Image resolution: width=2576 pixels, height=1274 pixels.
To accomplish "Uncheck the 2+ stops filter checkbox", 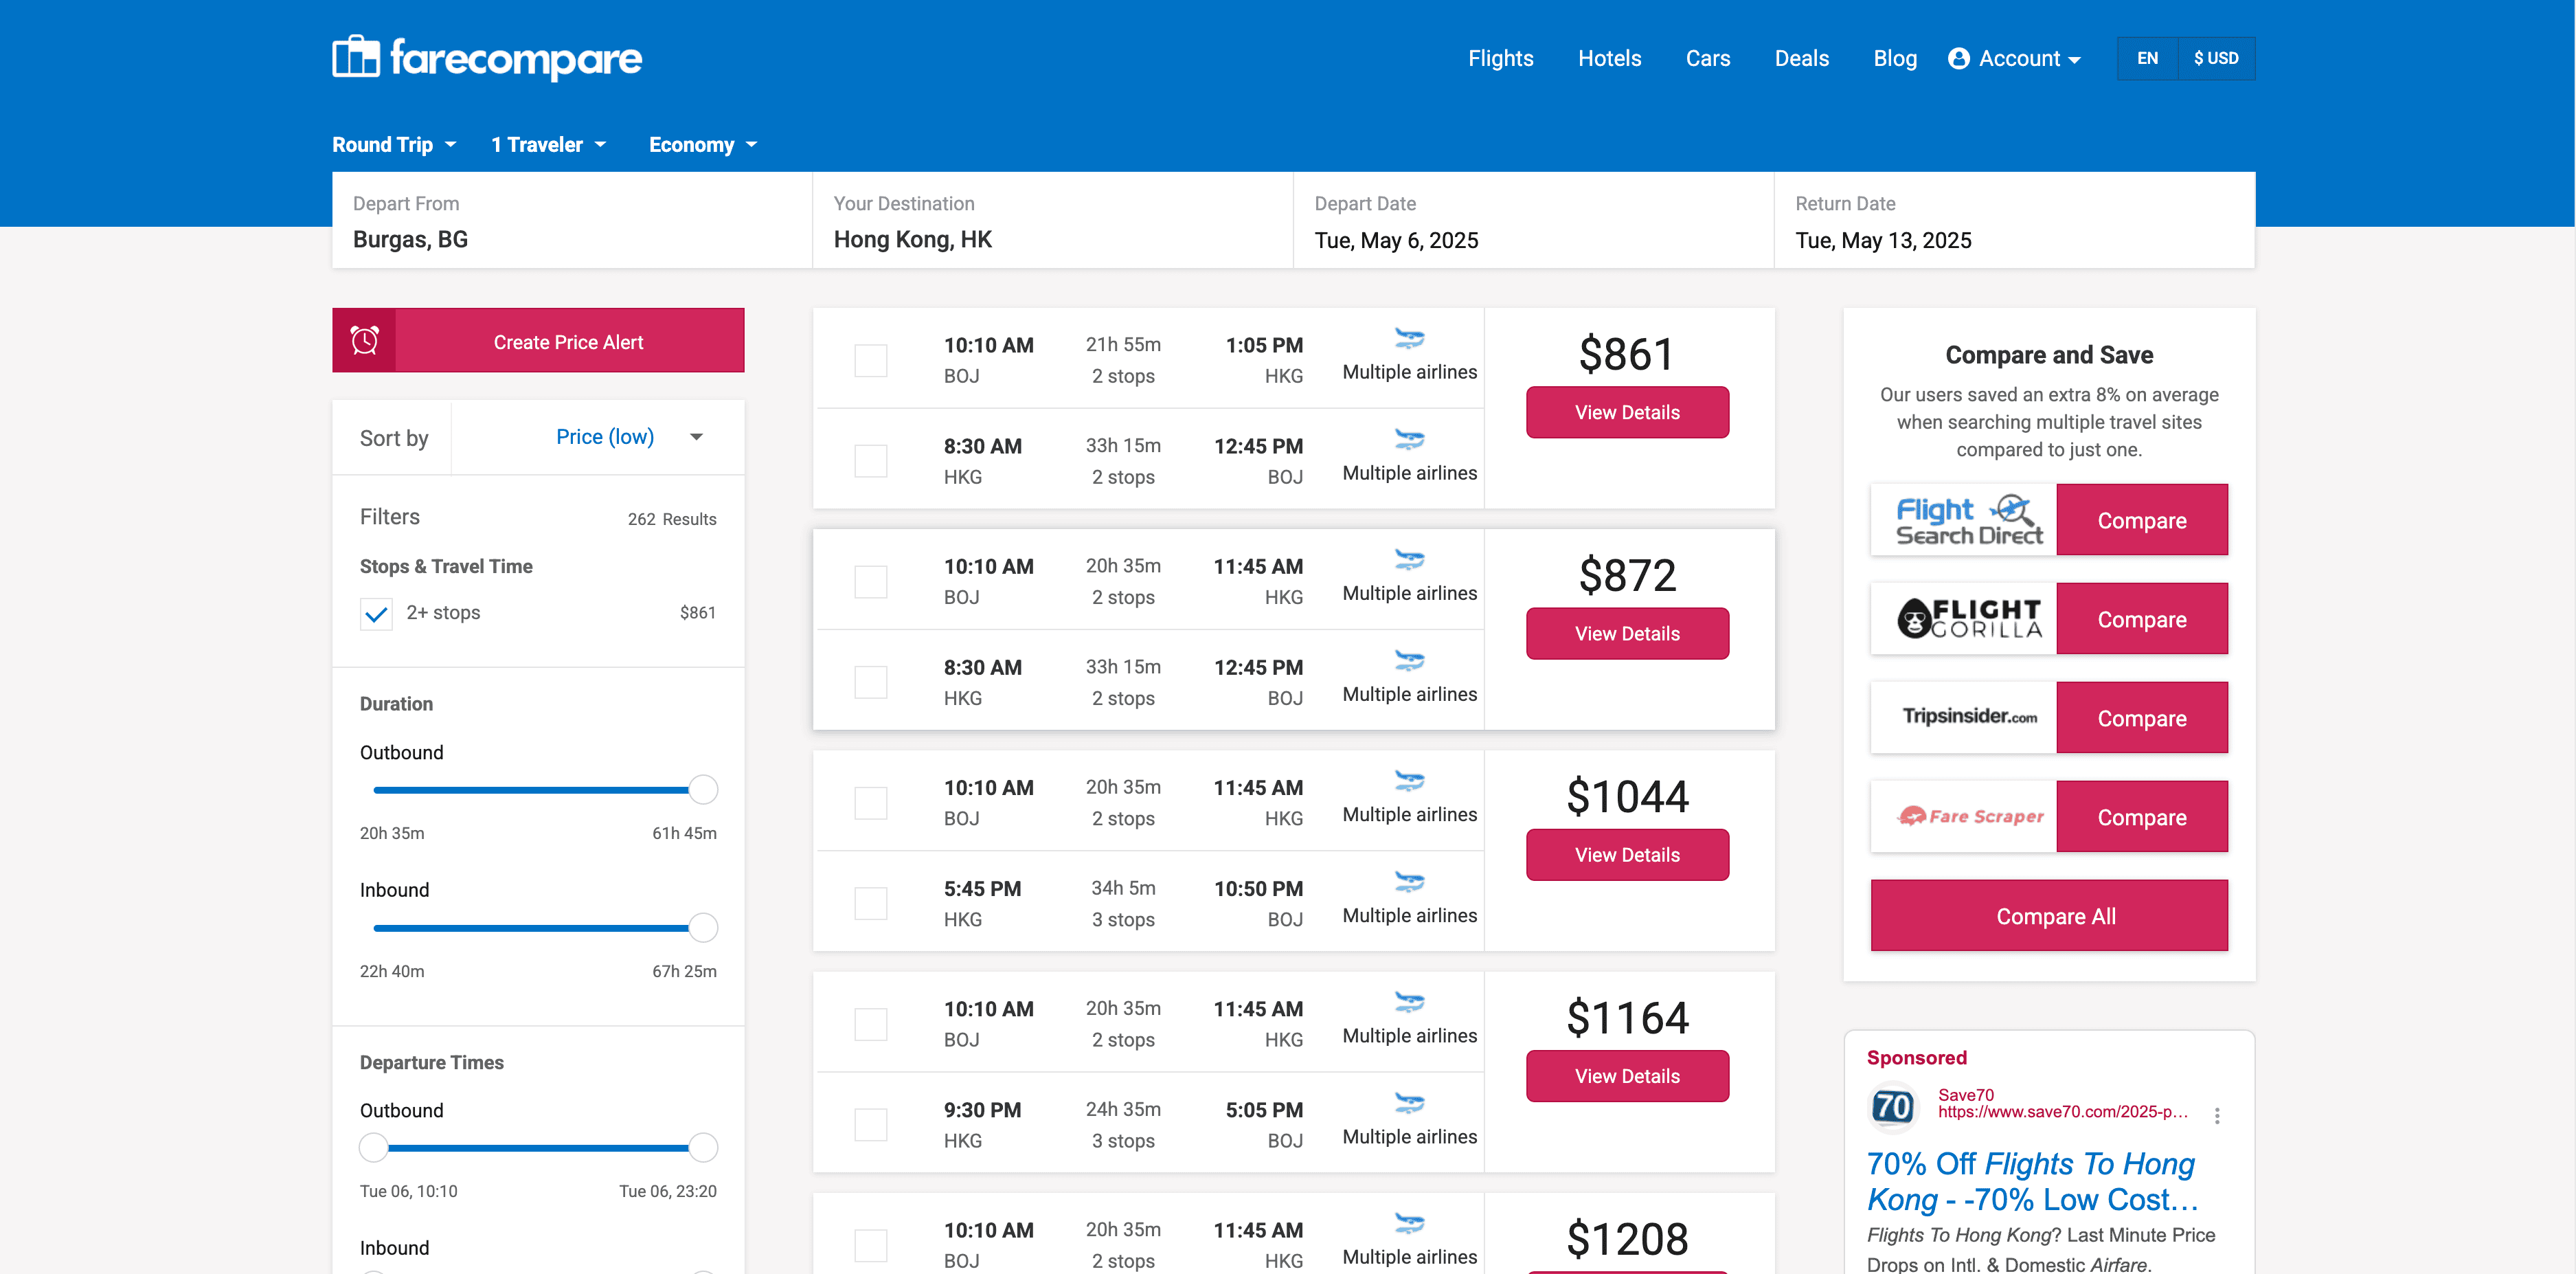I will tap(376, 614).
